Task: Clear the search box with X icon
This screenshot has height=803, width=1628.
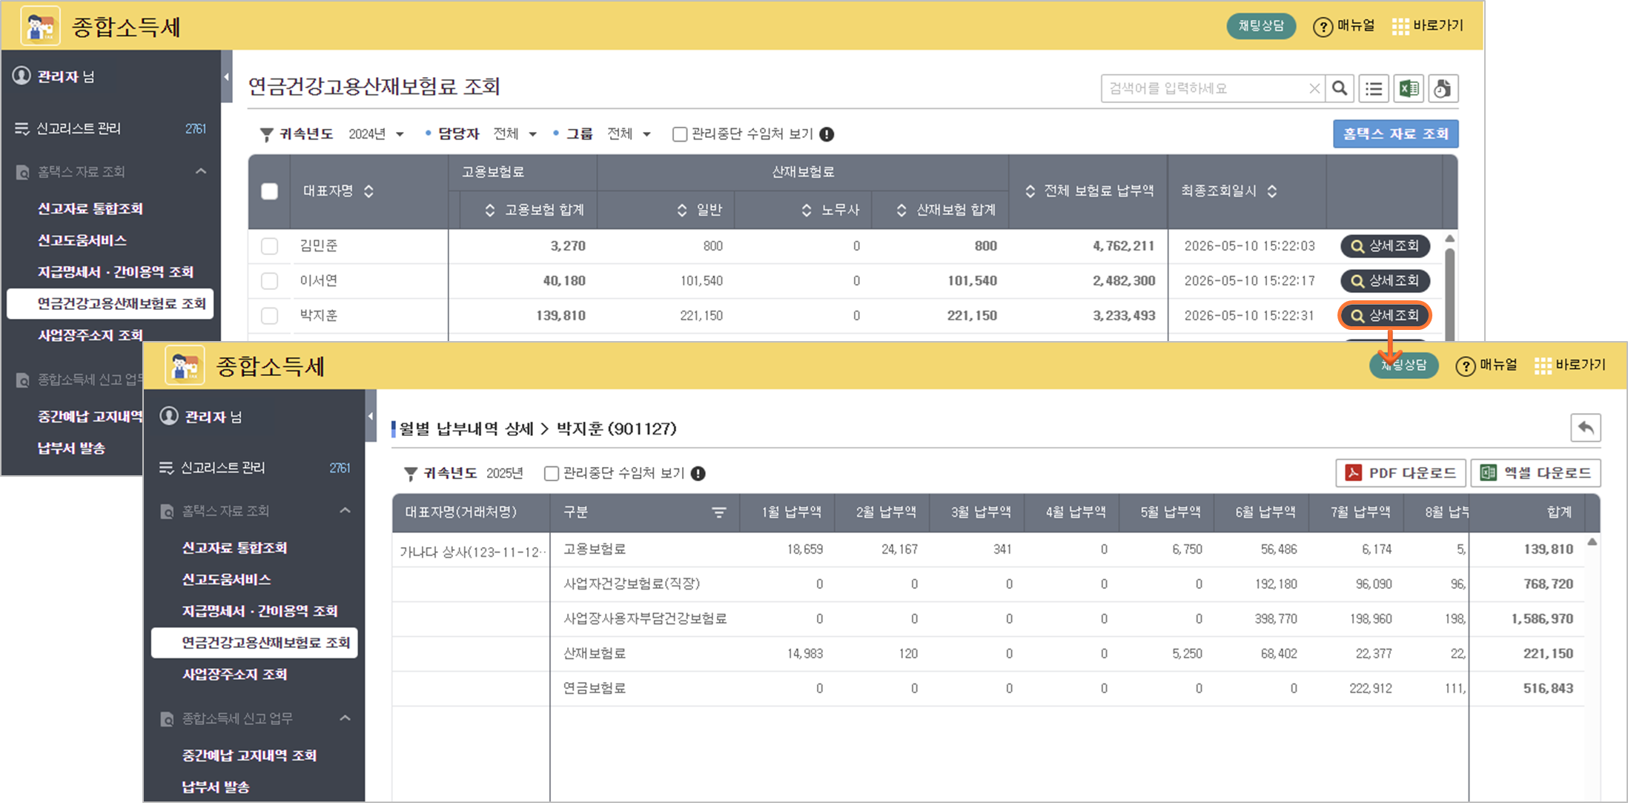Action: tap(1314, 89)
